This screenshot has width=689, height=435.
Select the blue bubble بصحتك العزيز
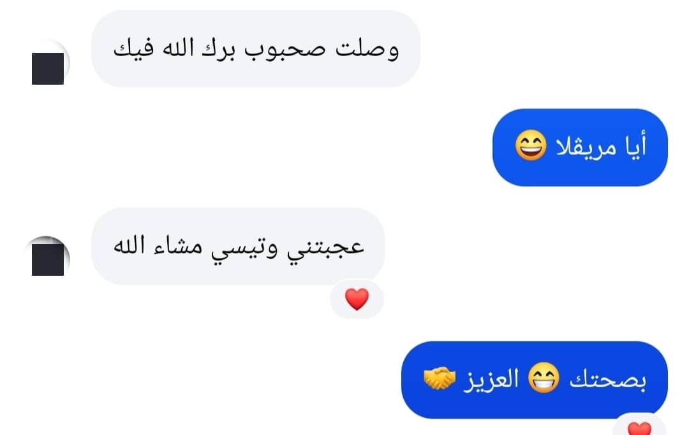[535, 380]
